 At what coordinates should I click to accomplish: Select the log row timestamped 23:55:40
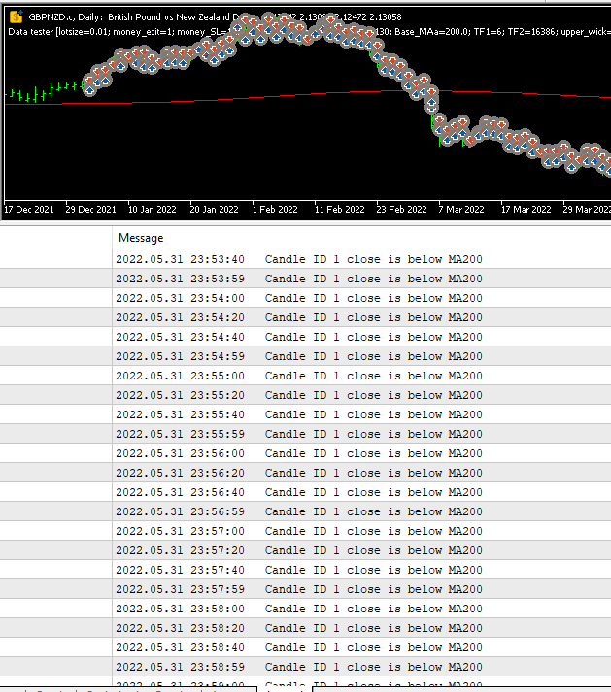(305, 414)
